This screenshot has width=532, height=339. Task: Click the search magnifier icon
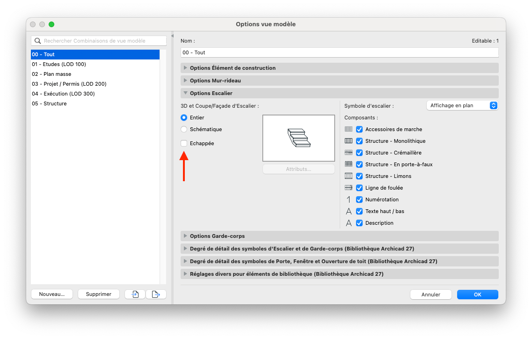point(37,41)
